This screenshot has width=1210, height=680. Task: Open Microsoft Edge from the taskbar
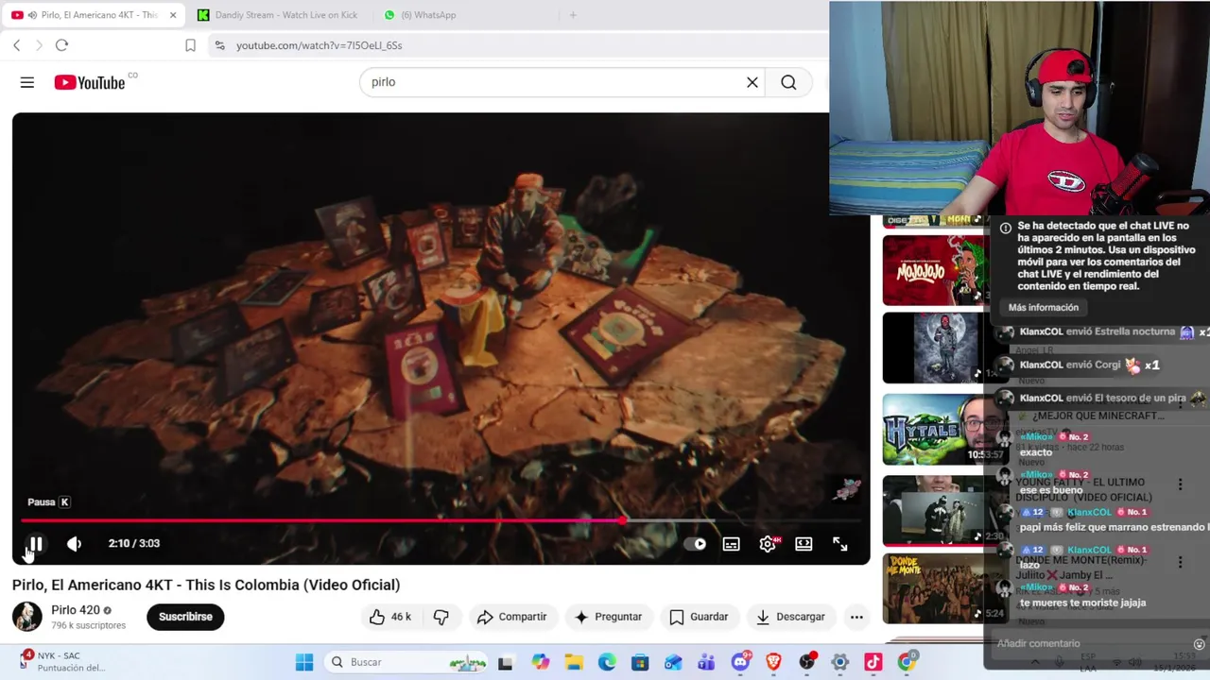[607, 662]
